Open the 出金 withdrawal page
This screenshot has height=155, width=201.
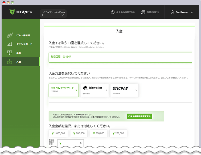(19, 53)
